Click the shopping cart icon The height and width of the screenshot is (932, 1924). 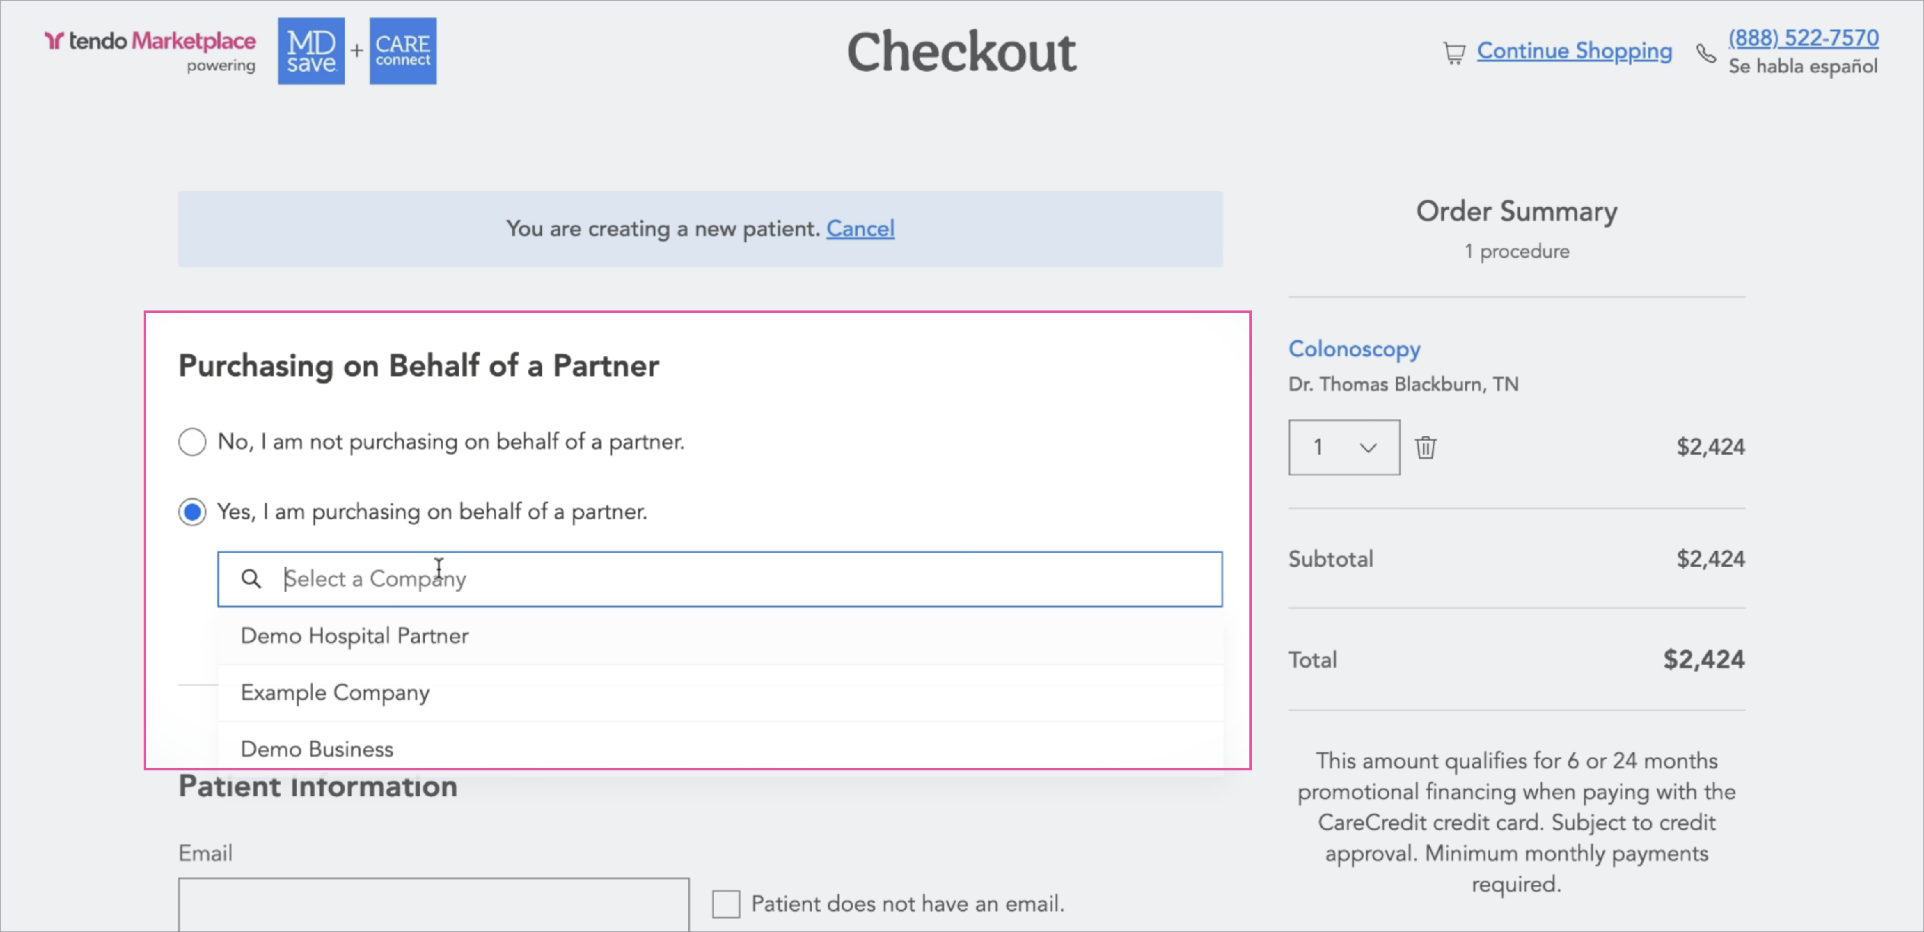pos(1453,53)
